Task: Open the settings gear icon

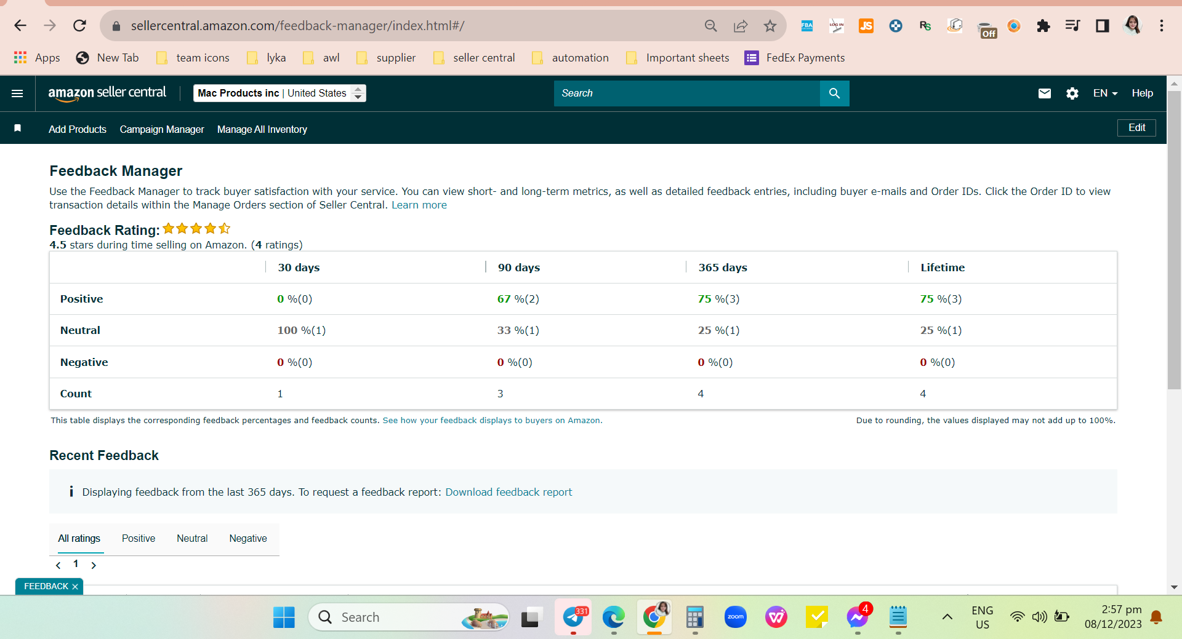Action: [x=1072, y=93]
